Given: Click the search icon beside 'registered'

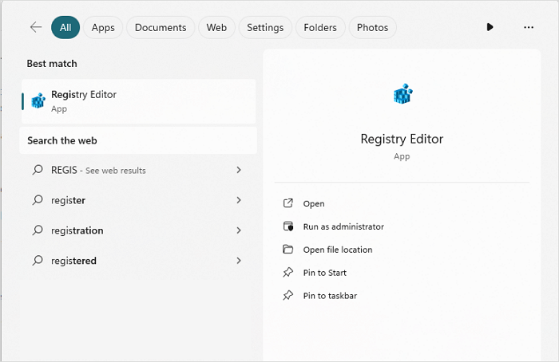Looking at the screenshot, I should [37, 261].
